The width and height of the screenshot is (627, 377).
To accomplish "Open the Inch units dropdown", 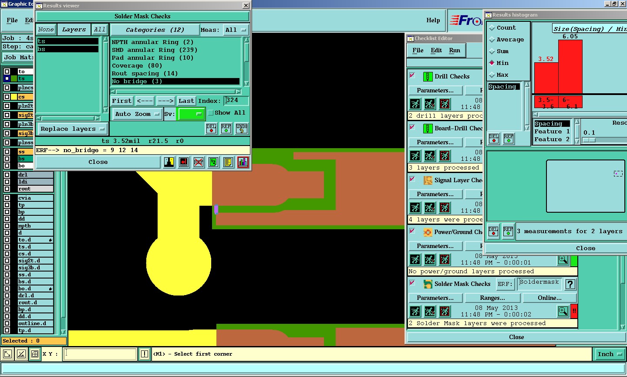I will tap(610, 354).
